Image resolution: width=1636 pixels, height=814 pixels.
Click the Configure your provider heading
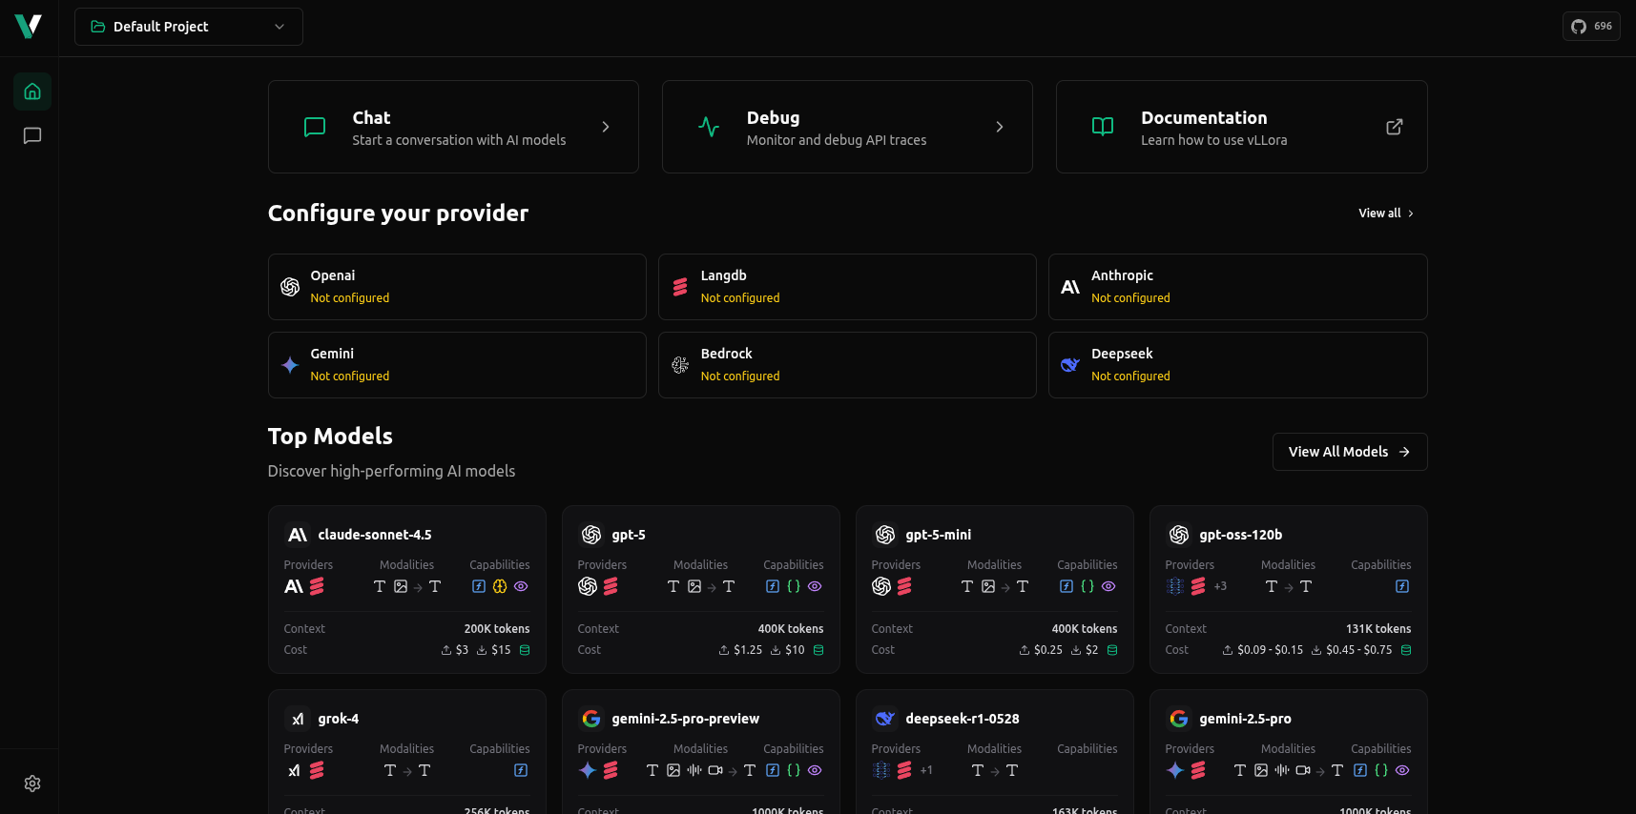pyautogui.click(x=398, y=214)
